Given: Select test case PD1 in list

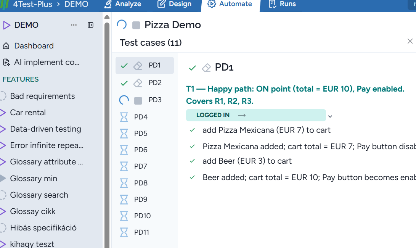Looking at the screenshot, I should pyautogui.click(x=145, y=65).
